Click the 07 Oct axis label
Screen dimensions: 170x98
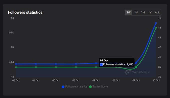[96, 80]
